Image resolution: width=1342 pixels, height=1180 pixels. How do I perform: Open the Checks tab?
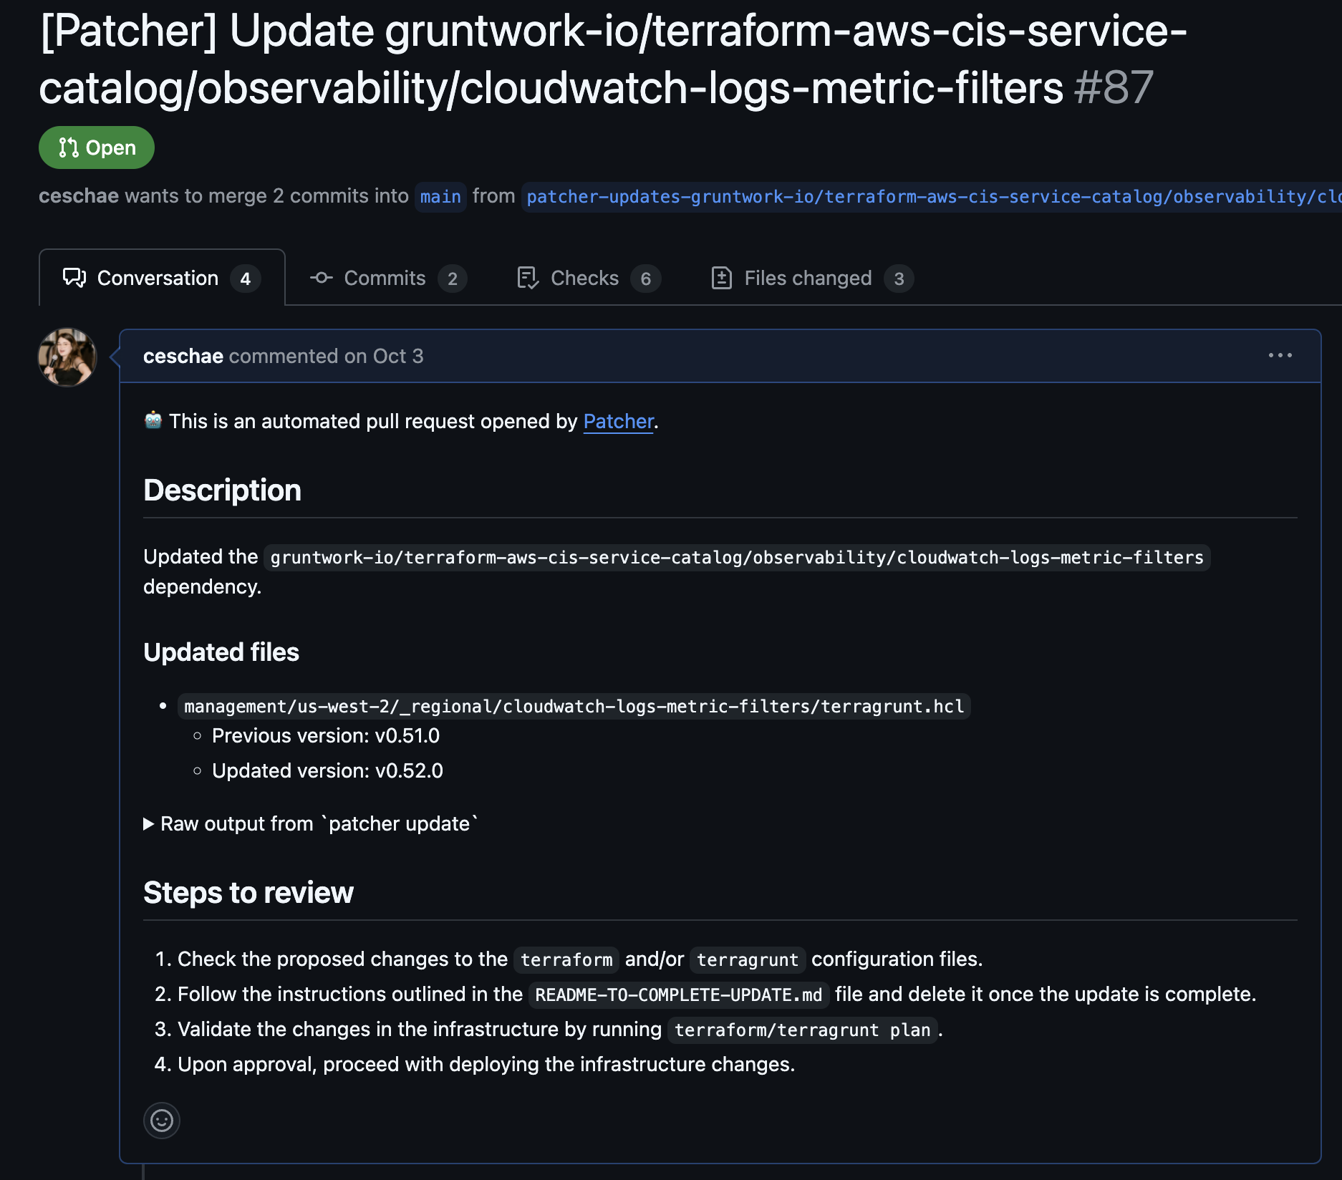[589, 278]
